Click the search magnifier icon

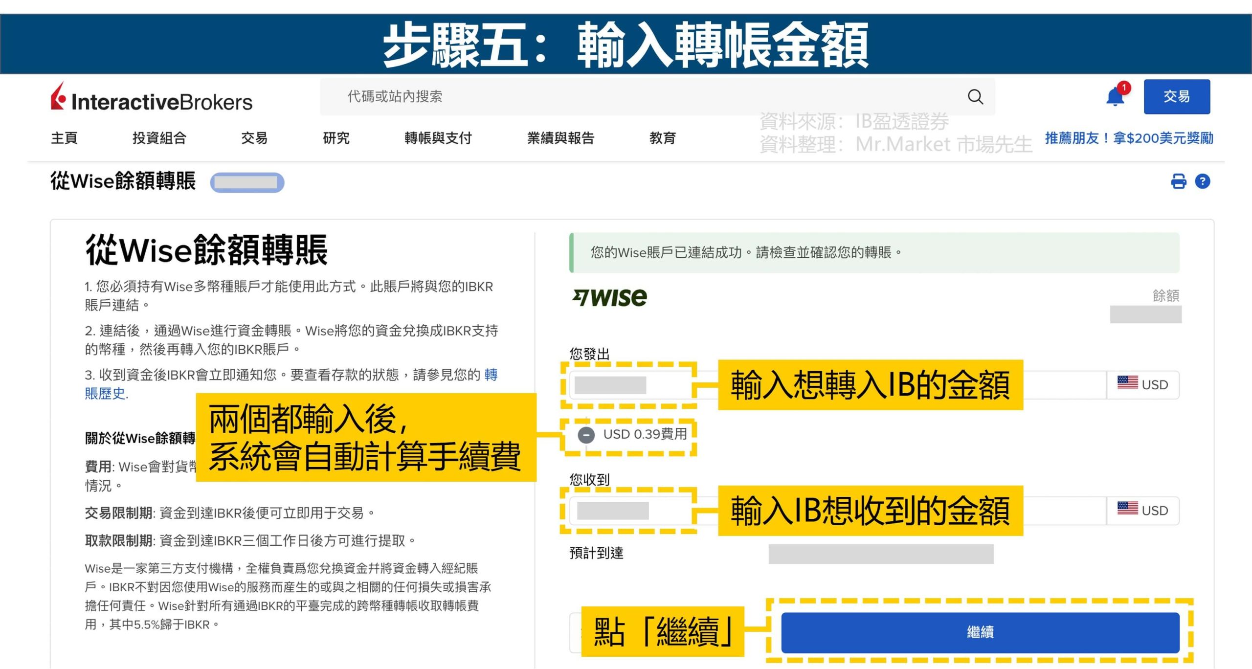pos(975,97)
